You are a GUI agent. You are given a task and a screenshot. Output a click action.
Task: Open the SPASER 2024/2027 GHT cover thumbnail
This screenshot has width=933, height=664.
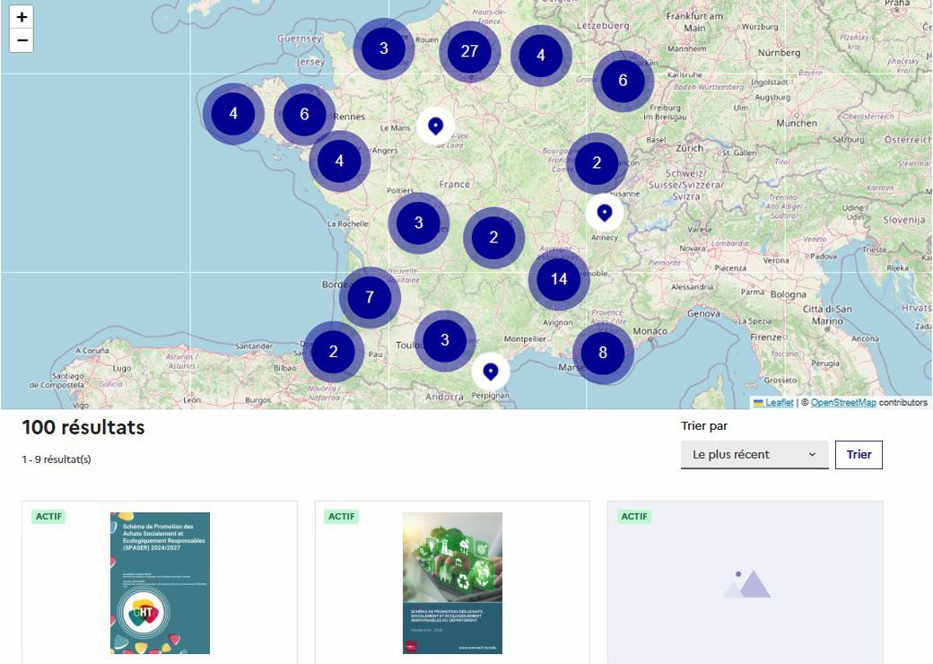point(160,583)
